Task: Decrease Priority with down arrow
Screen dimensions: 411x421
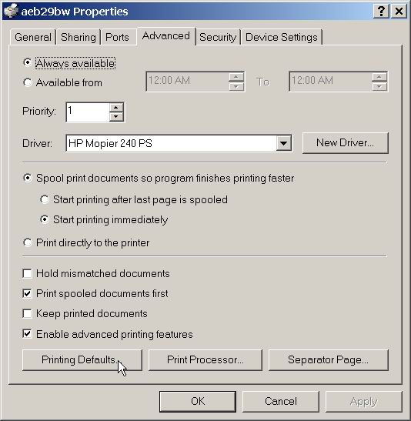Action: click(116, 117)
